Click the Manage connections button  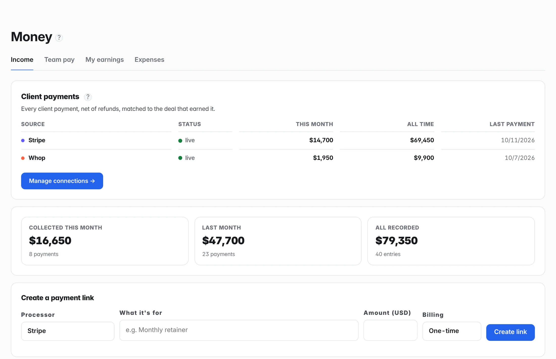pyautogui.click(x=62, y=181)
